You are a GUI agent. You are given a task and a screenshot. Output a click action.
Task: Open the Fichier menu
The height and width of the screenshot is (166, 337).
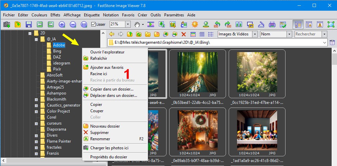(x=9, y=15)
